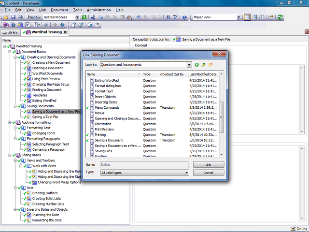This screenshot has height=232, width=309.
Task: Collapse the Editing Basics module
Action: point(10,155)
